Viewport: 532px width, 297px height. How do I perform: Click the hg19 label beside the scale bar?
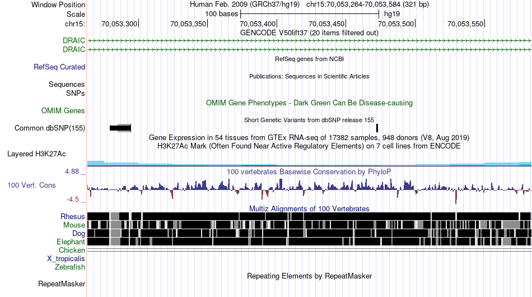coord(392,14)
